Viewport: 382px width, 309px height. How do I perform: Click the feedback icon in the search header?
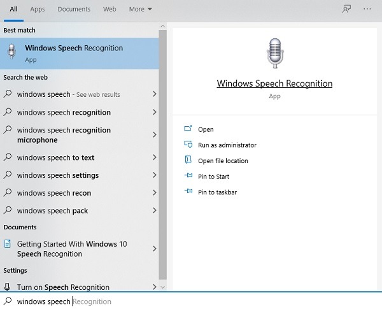(x=346, y=10)
